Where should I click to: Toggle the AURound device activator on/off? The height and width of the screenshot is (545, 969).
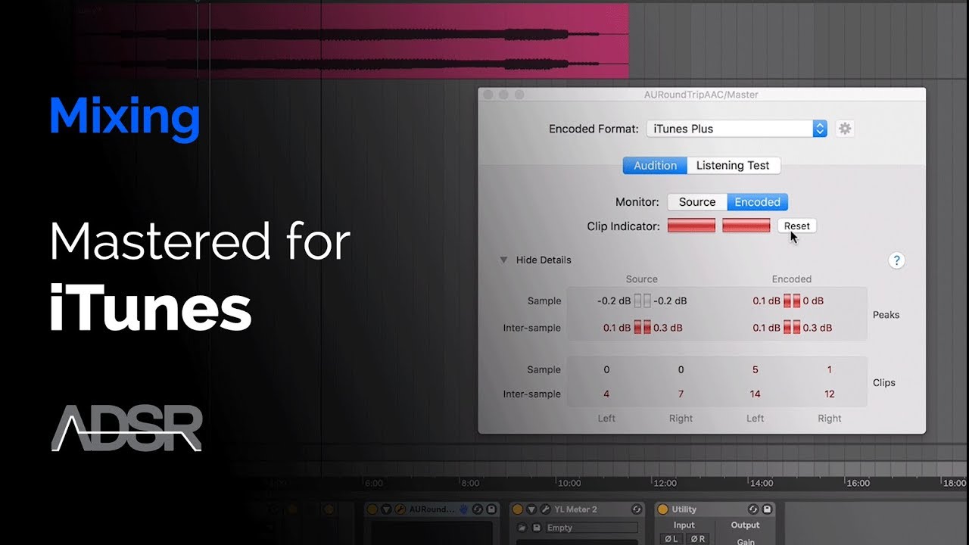(x=372, y=509)
